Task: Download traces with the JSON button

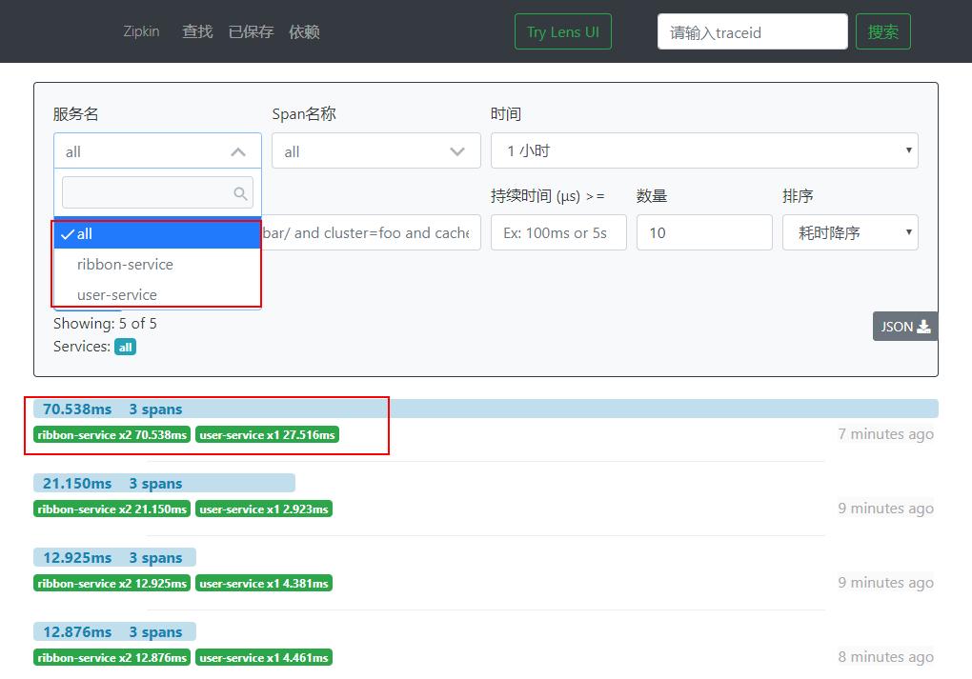Action: point(905,327)
